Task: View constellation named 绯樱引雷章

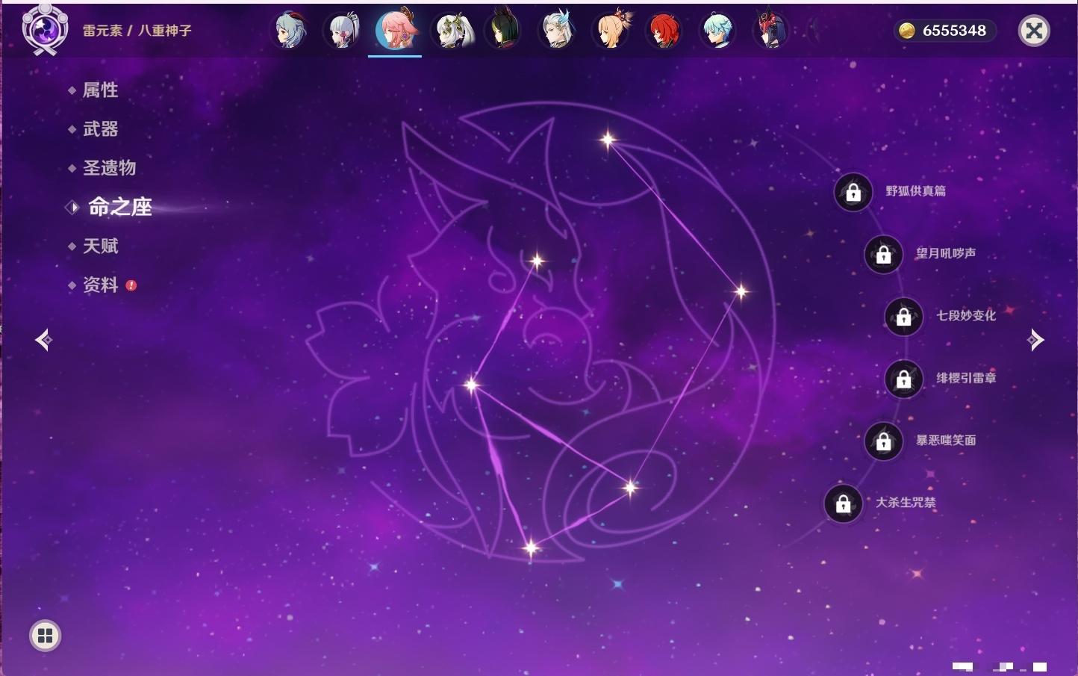Action: 966,378
